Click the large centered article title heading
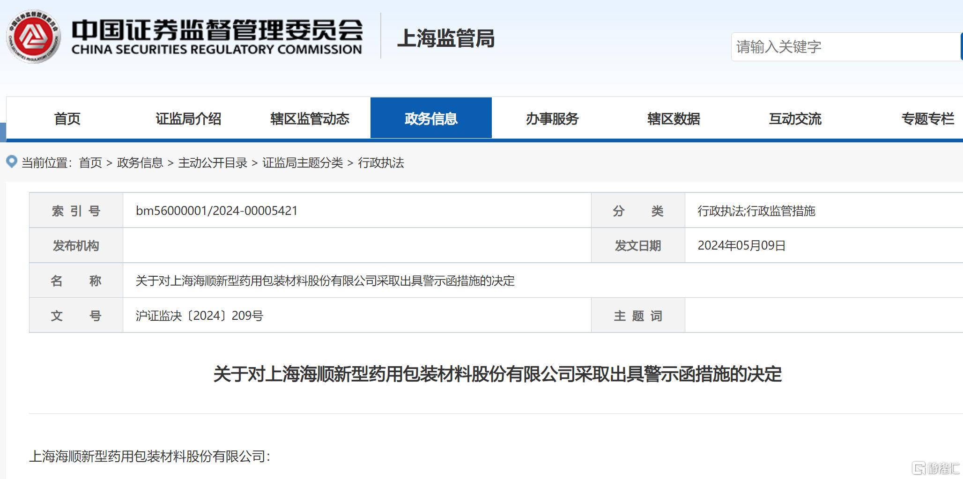Screen dimensions: 963x479 point(497,374)
